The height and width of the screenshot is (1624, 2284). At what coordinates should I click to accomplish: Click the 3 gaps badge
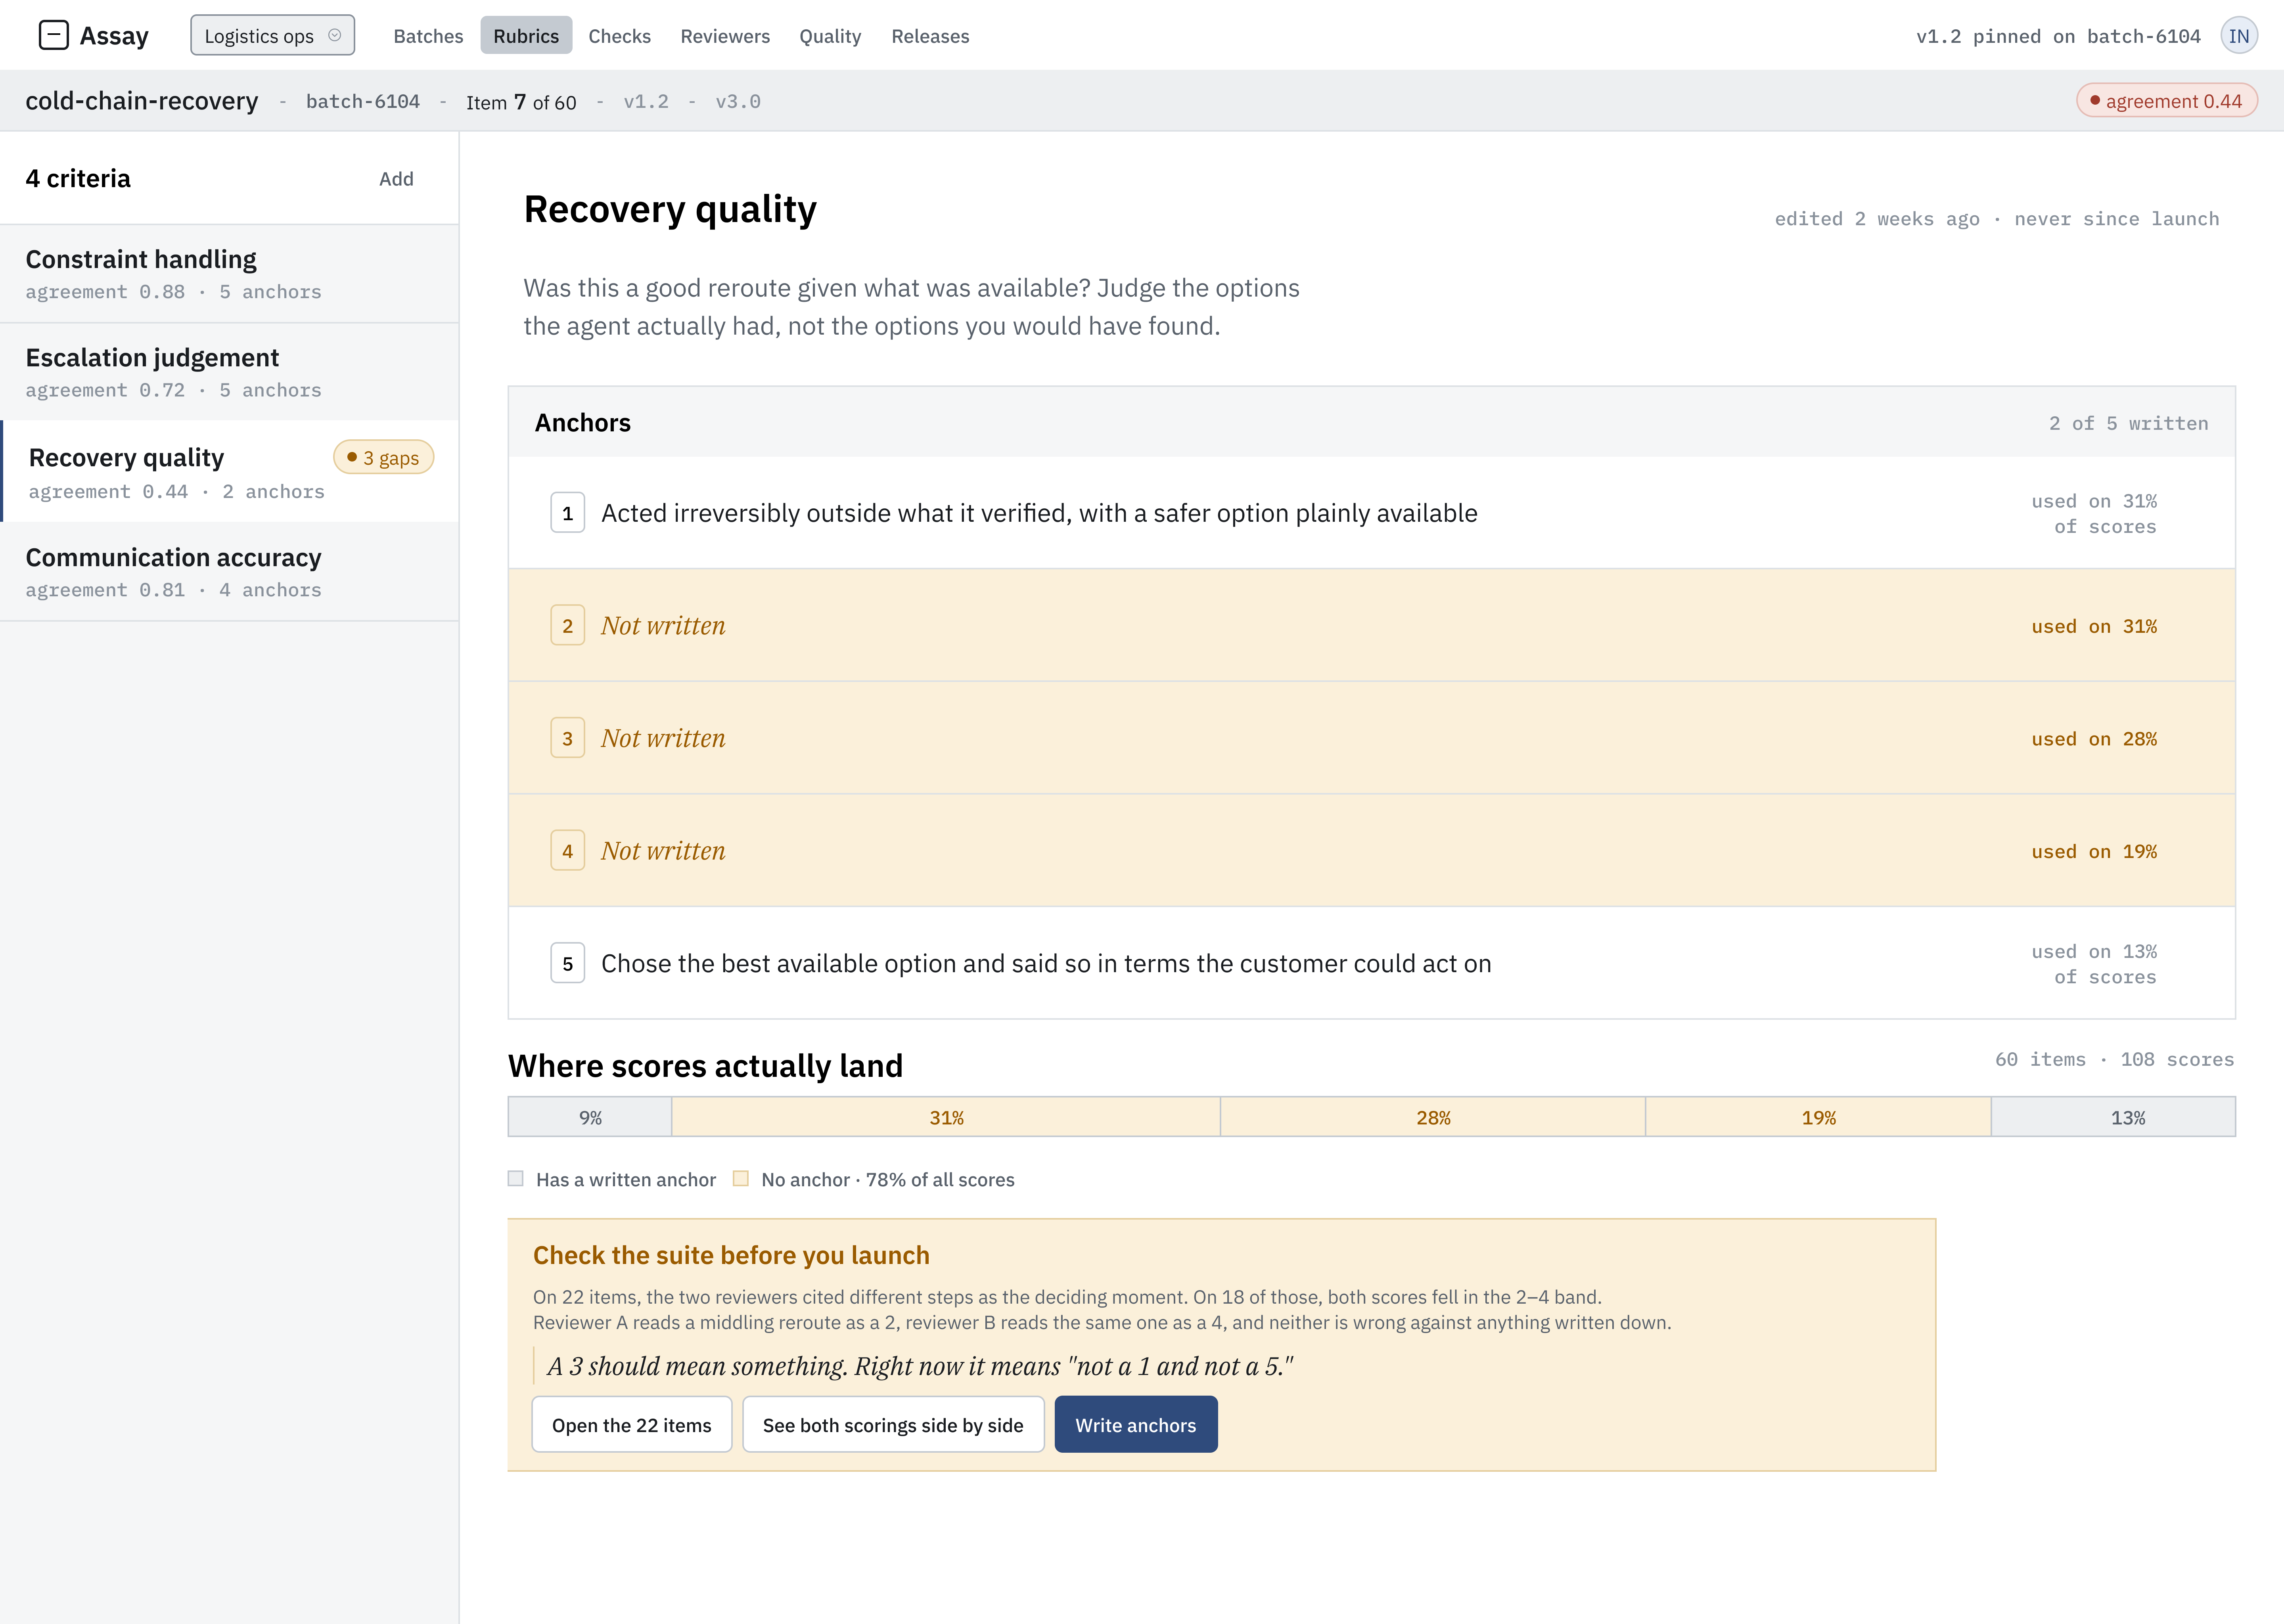[384, 457]
